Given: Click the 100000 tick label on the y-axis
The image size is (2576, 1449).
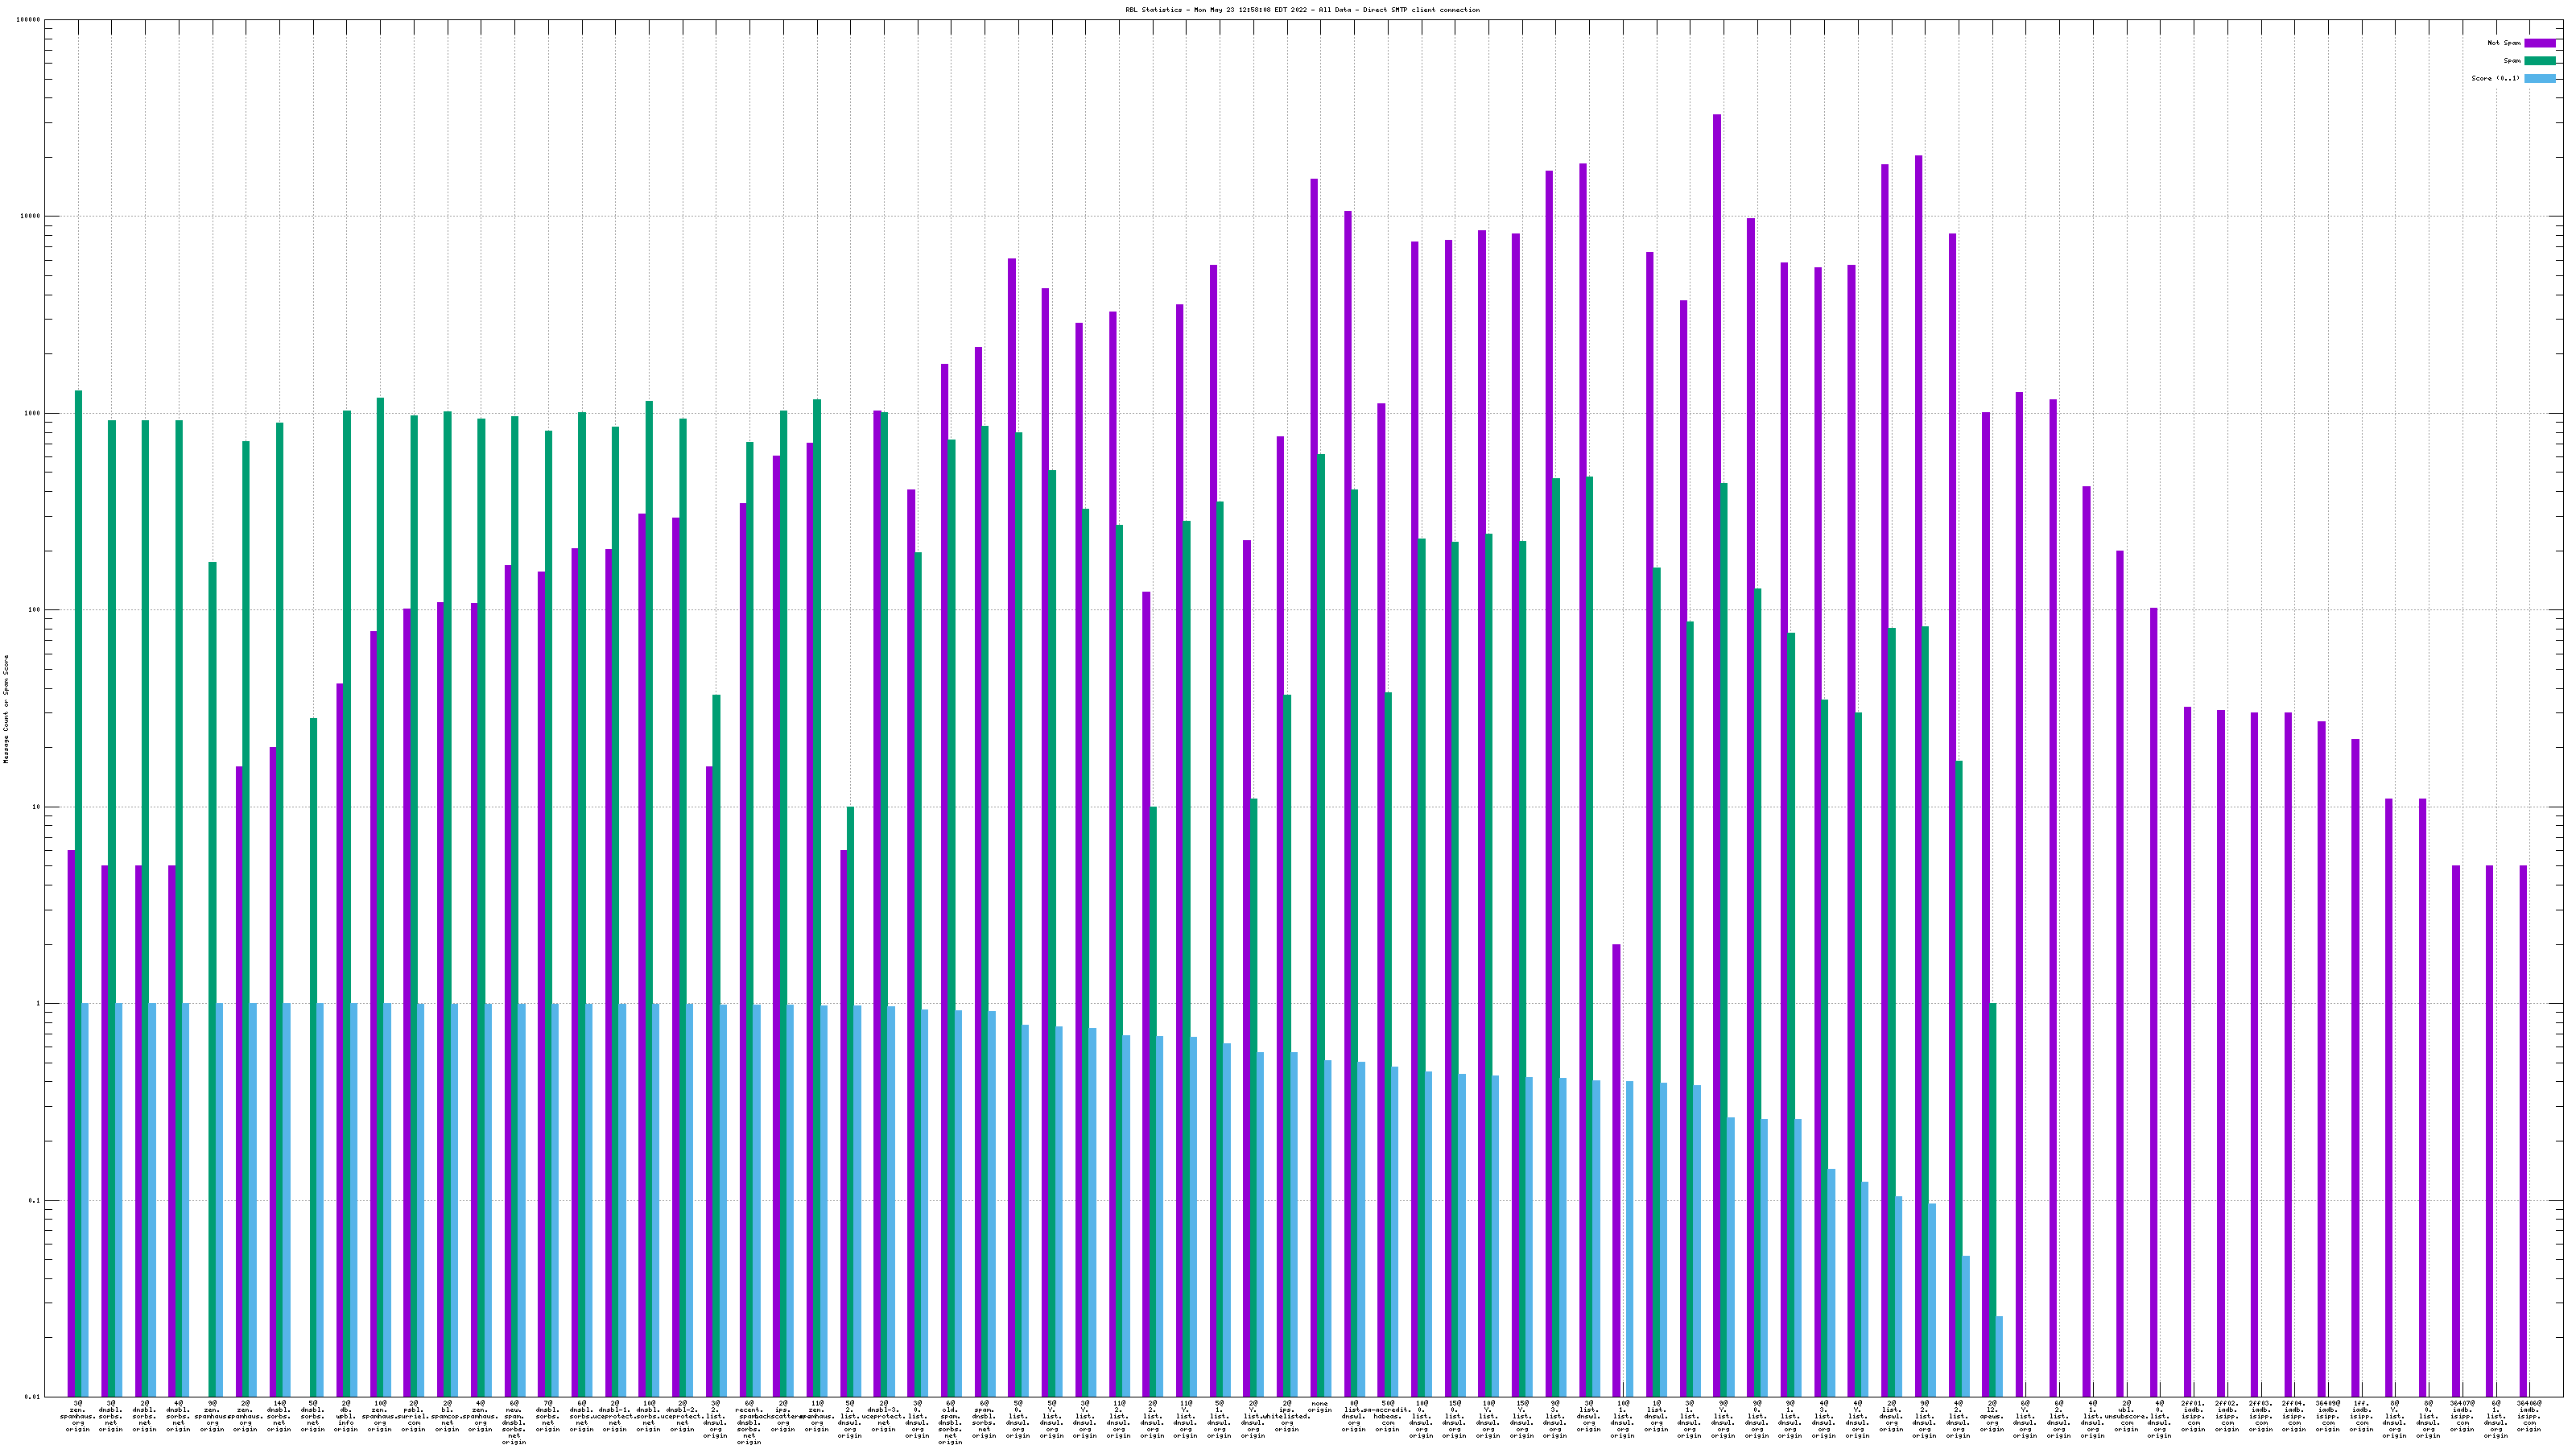Looking at the screenshot, I should [28, 20].
